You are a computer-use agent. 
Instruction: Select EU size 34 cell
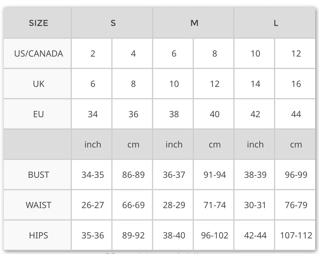(x=93, y=114)
